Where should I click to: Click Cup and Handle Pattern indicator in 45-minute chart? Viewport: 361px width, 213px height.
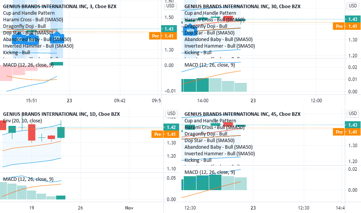[x=210, y=121]
